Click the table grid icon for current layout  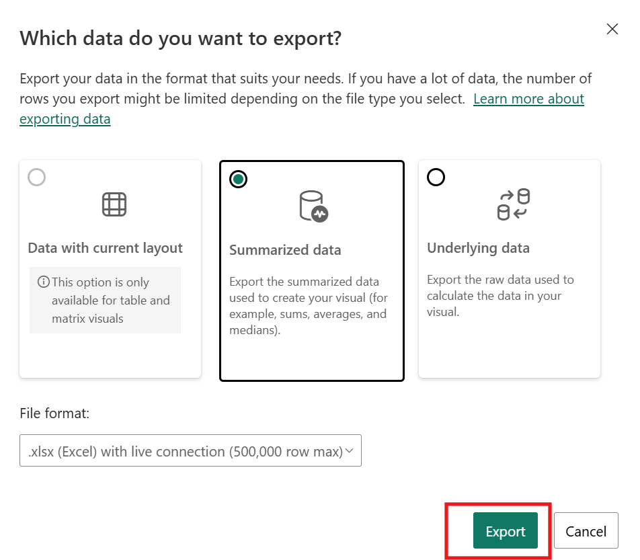click(114, 204)
